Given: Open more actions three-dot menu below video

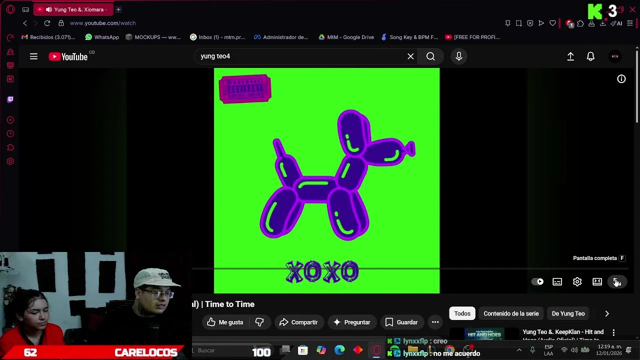Looking at the screenshot, I should point(435,322).
